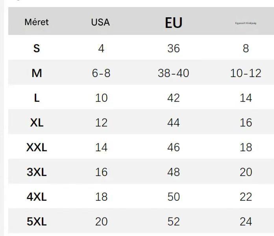Click EU value 38-40 in M row

173,73
